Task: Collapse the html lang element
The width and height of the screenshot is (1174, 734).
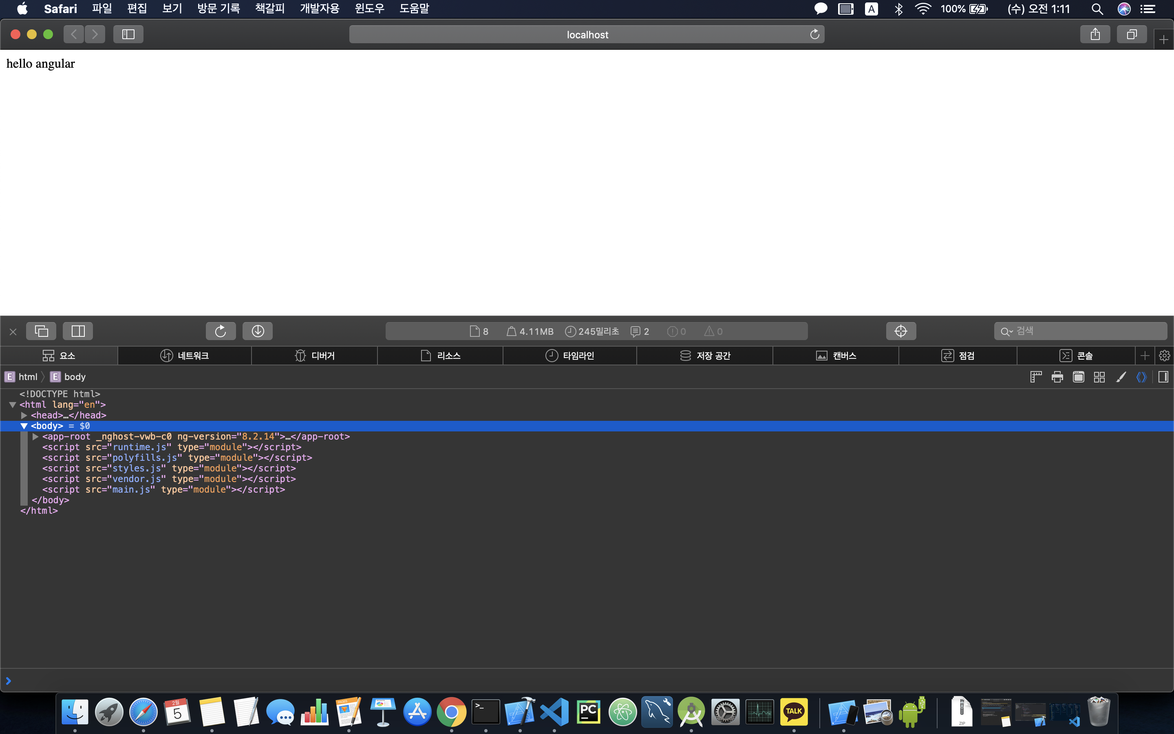Action: [13, 405]
